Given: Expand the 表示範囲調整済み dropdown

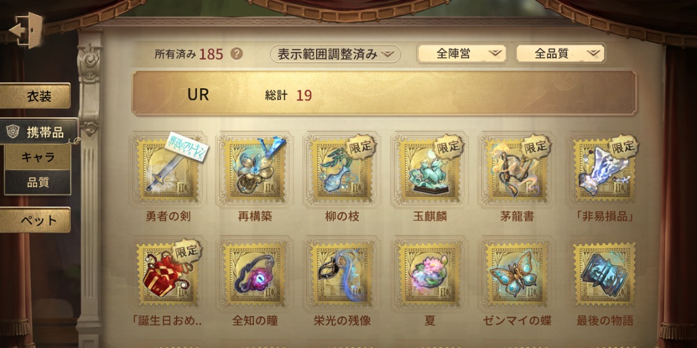Looking at the screenshot, I should click(x=336, y=54).
